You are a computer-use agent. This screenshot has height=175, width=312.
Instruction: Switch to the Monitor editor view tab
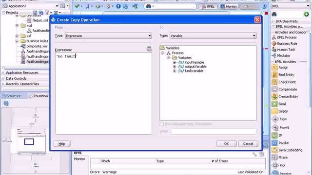tap(229, 6)
